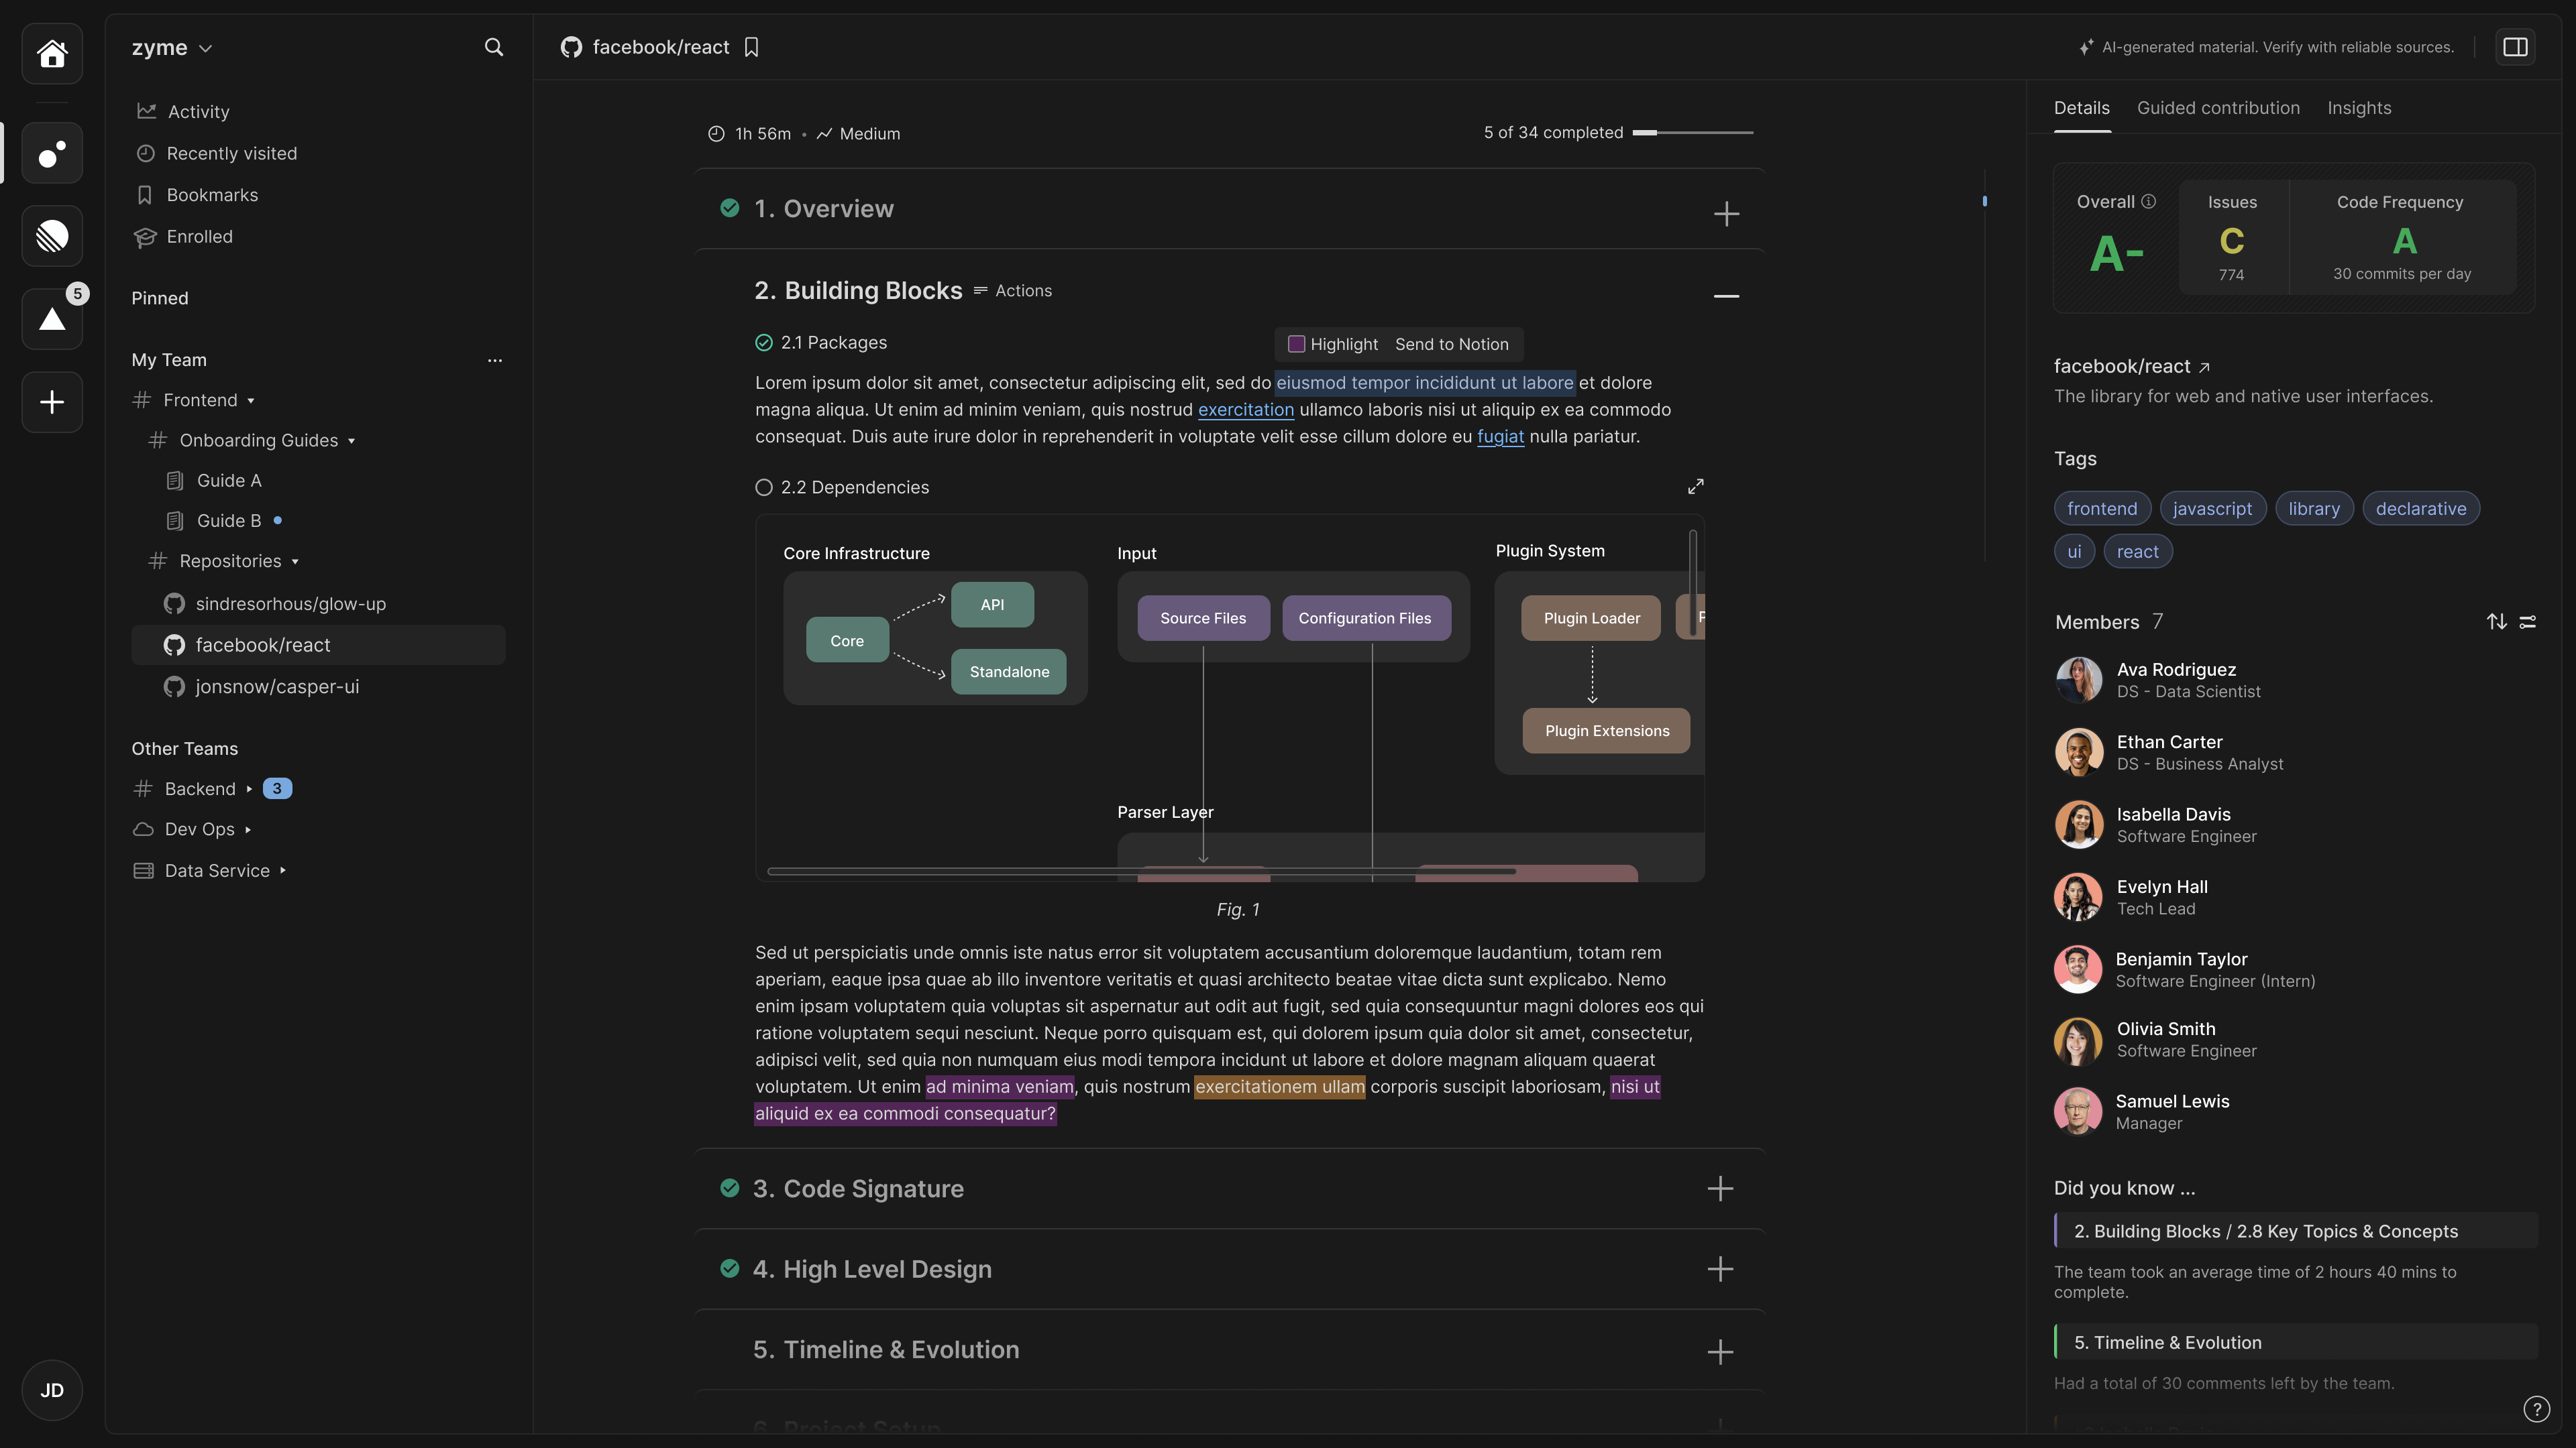Pick the Highlight purple color swatch
Image resolution: width=2576 pixels, height=1448 pixels.
coord(1296,344)
